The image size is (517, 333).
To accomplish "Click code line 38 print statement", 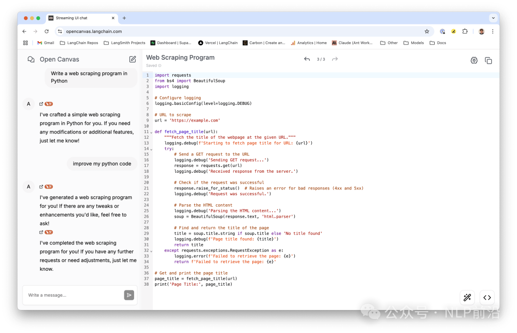I will click(x=193, y=284).
